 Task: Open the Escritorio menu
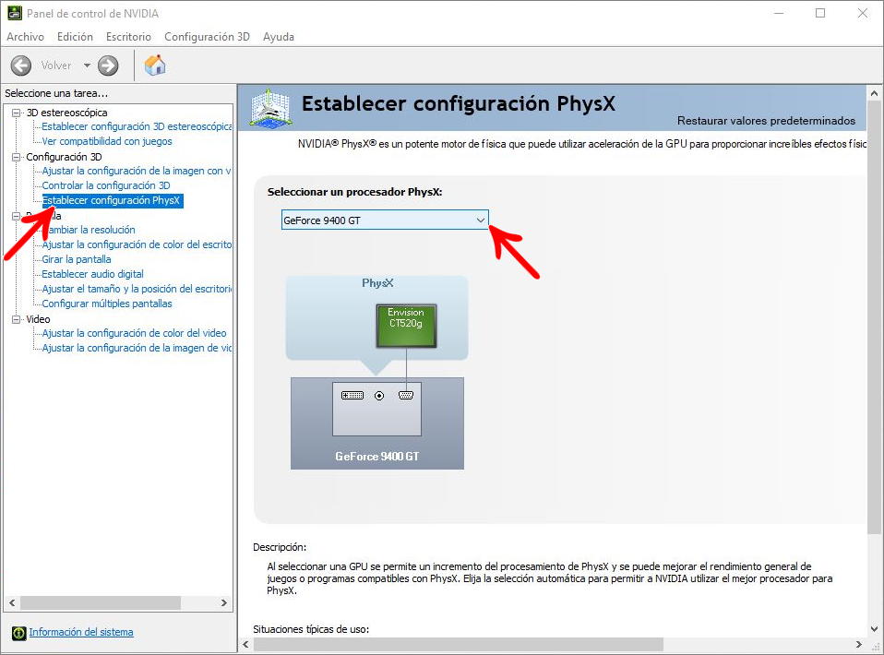click(x=128, y=37)
